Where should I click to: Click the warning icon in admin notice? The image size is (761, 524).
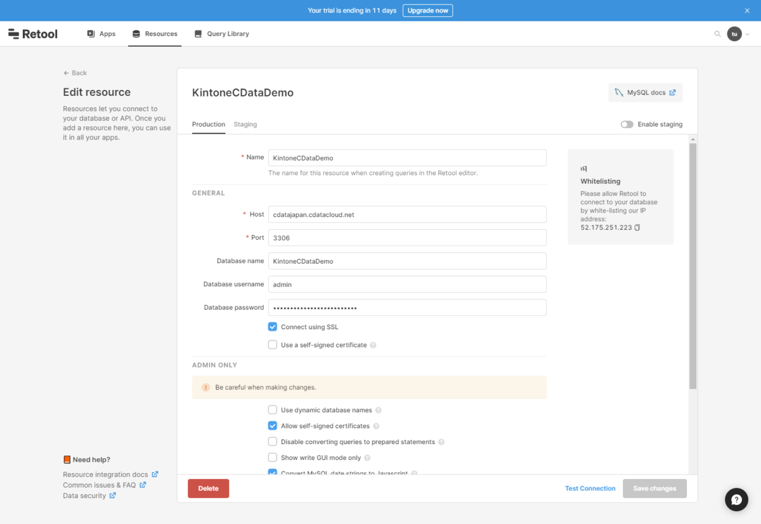click(205, 387)
